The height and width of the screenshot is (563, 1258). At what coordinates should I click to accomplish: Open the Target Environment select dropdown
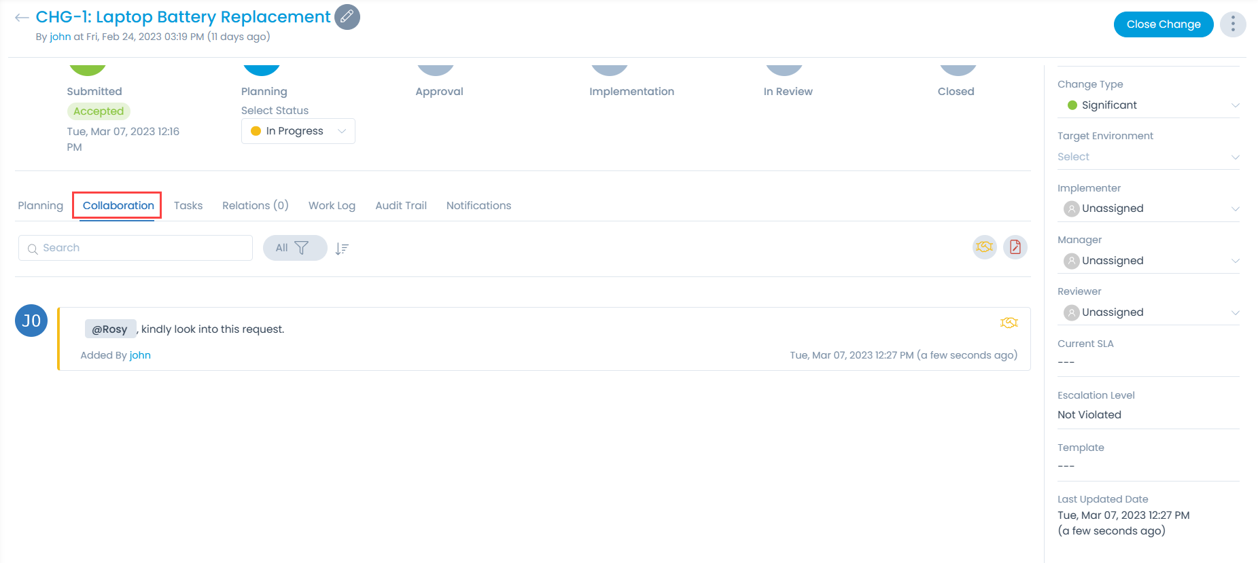(1149, 157)
